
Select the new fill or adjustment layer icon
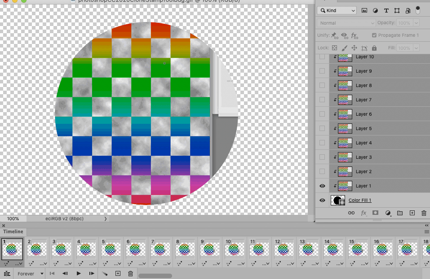coord(388,213)
